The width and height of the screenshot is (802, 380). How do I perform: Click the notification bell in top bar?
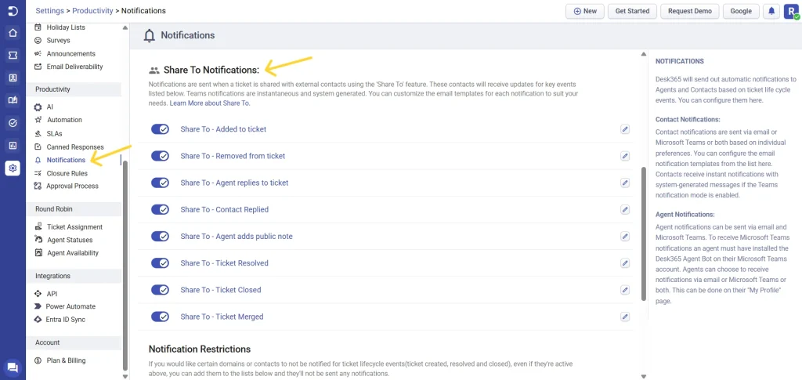771,11
